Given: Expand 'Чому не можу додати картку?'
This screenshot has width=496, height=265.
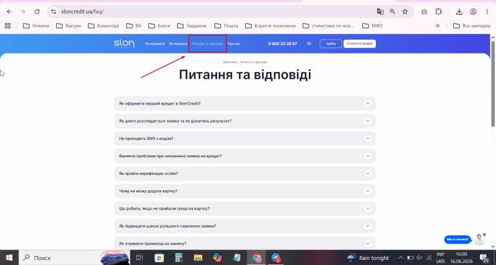Looking at the screenshot, I should click(245, 191).
